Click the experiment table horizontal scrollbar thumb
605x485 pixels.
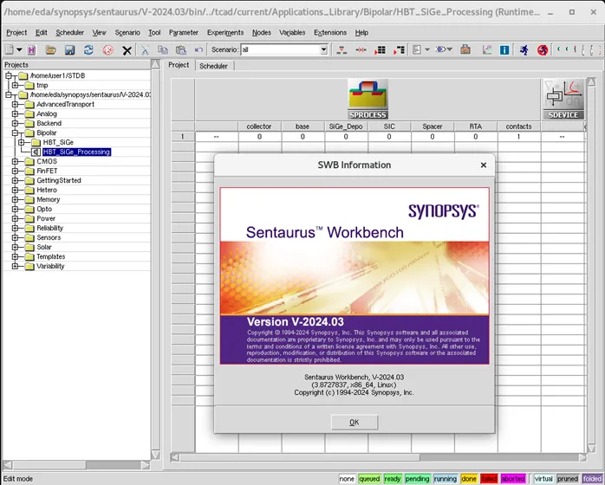(299, 457)
